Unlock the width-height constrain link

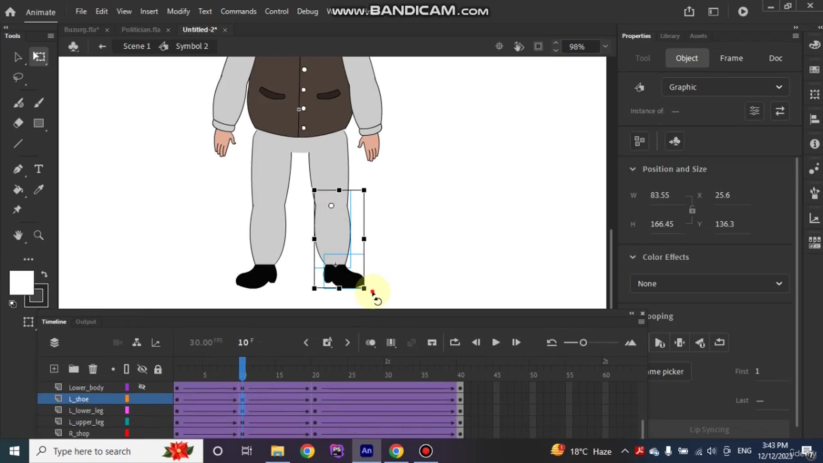coord(691,210)
